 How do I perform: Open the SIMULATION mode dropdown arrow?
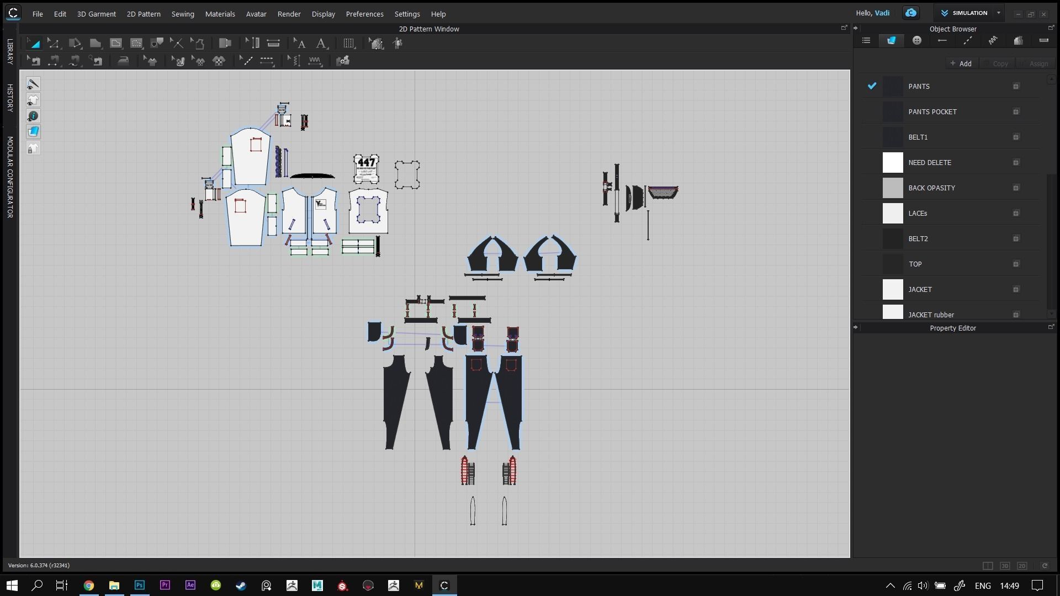point(998,13)
